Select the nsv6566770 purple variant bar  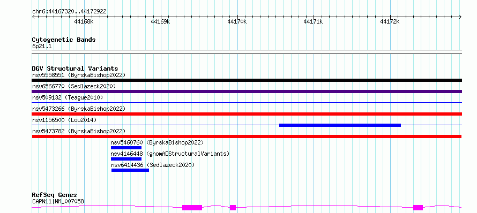(x=247, y=92)
